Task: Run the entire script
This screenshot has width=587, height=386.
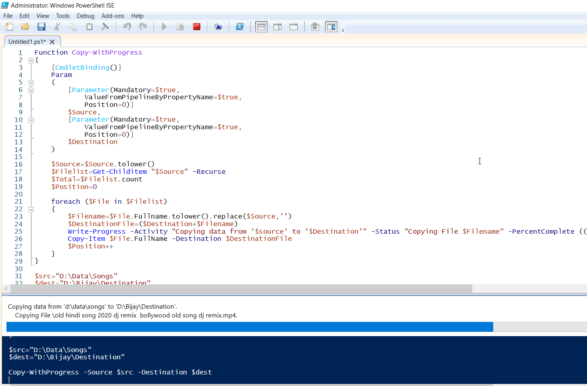Action: [x=164, y=26]
